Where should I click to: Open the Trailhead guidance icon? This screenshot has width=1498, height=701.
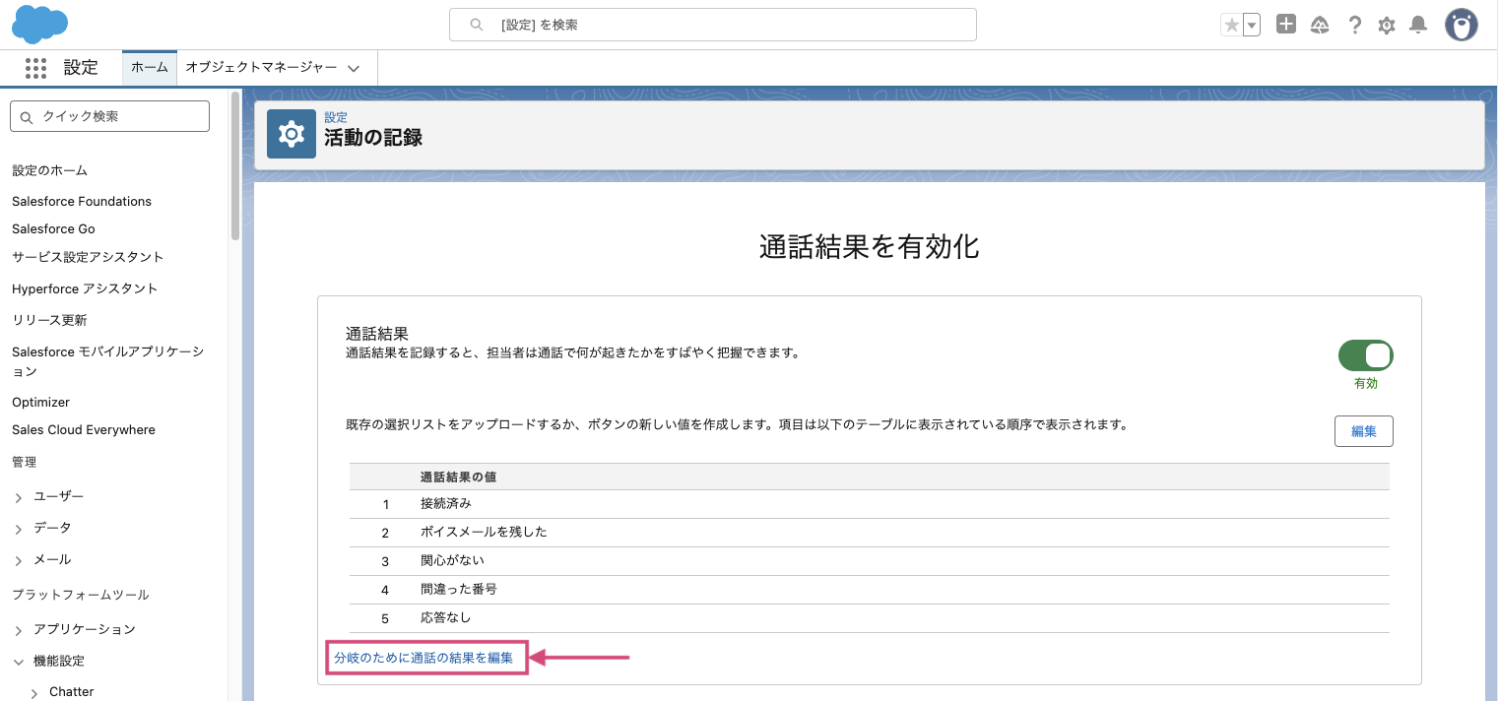pyautogui.click(x=1320, y=26)
